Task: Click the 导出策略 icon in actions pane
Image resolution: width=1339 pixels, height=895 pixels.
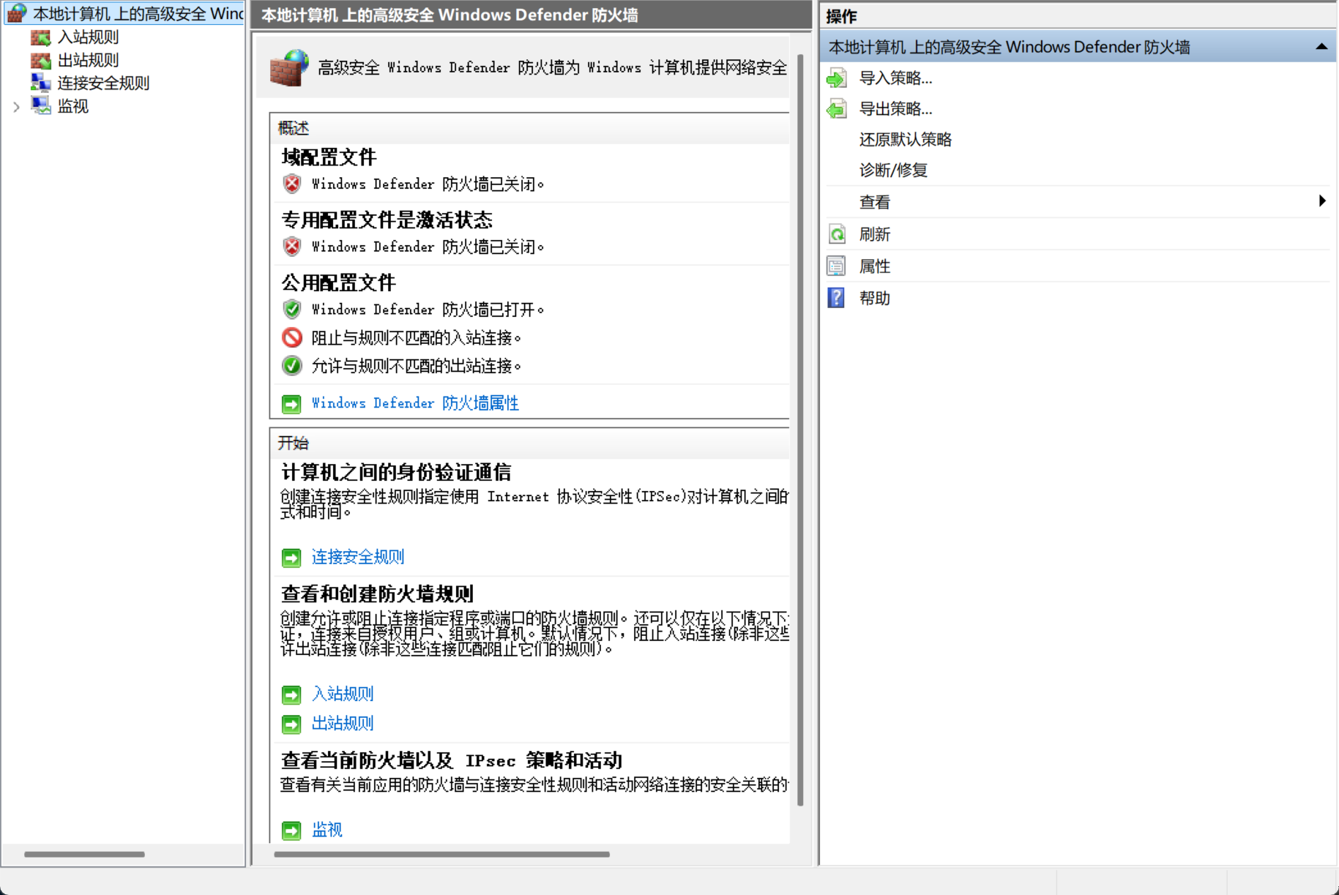Action: click(837, 109)
